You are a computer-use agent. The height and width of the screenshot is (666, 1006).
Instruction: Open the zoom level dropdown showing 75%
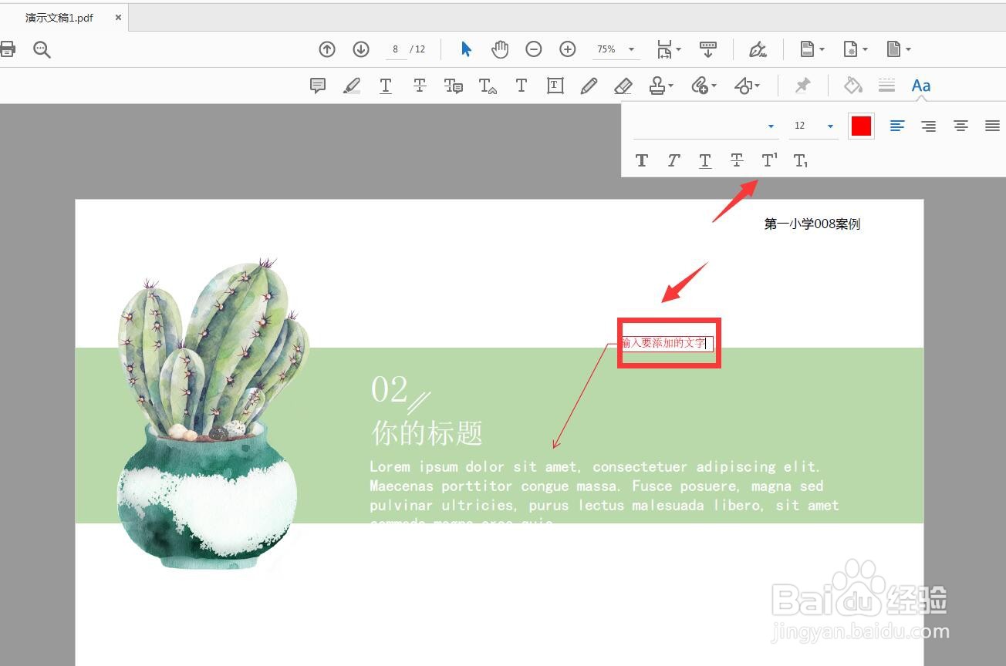tap(630, 49)
